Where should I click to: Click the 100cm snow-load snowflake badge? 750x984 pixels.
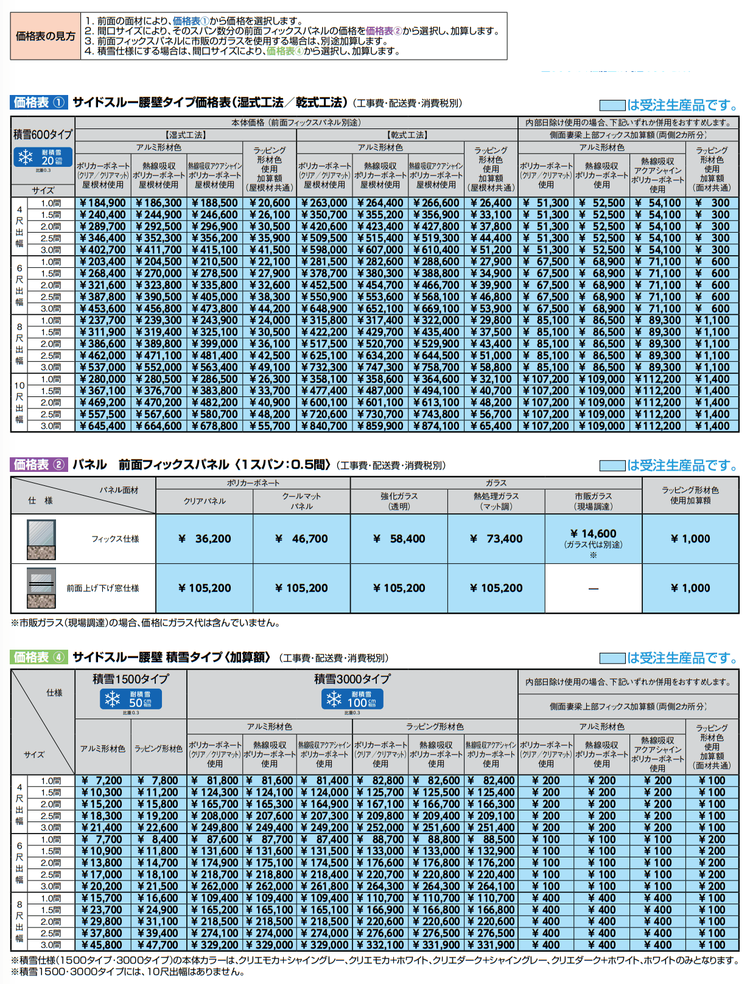coord(352,699)
